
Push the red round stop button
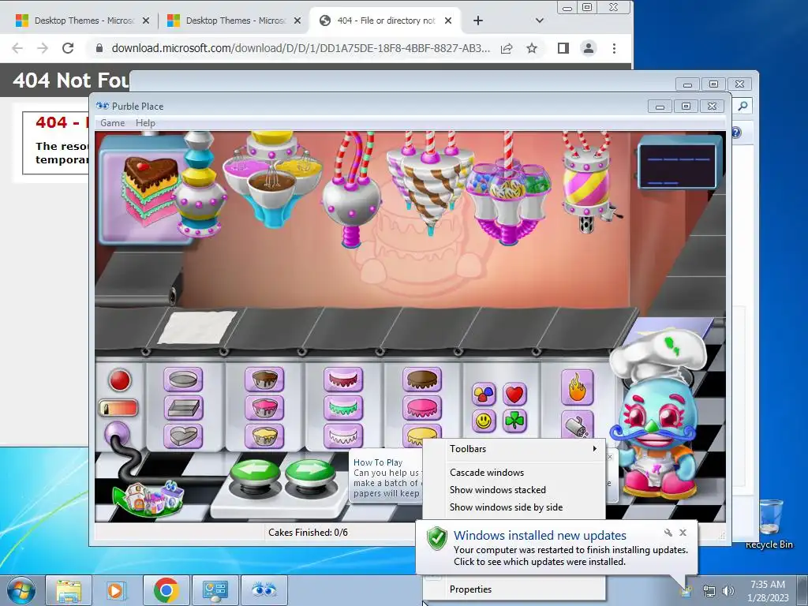pos(120,380)
